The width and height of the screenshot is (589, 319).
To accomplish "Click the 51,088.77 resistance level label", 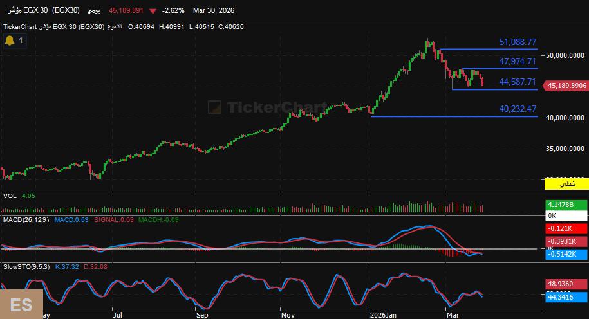I will [x=518, y=42].
